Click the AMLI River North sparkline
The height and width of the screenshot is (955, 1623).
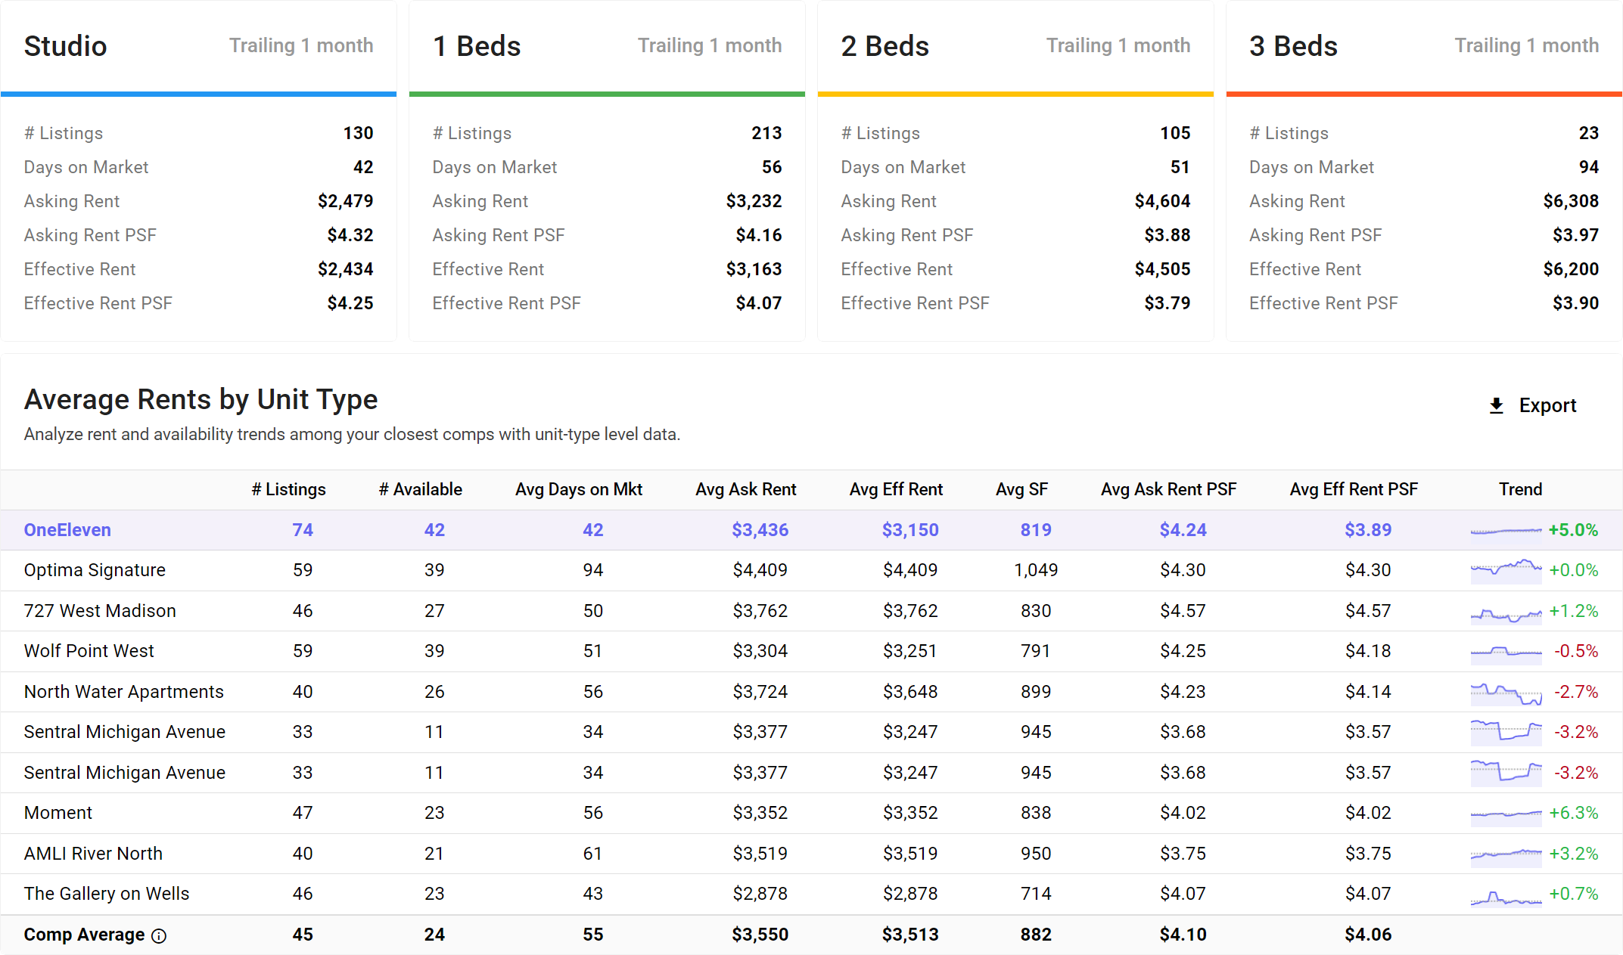[1505, 854]
